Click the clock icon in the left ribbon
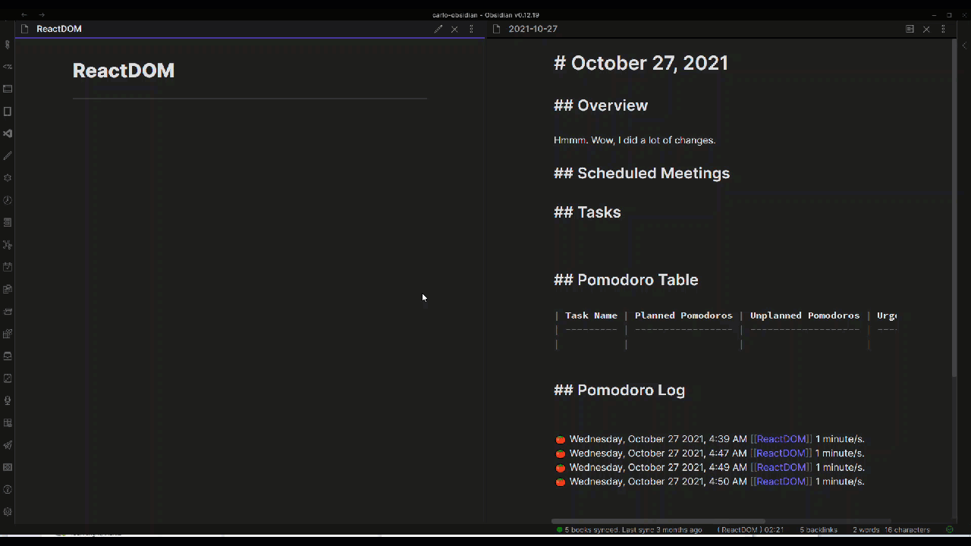The width and height of the screenshot is (971, 546). pyautogui.click(x=8, y=200)
